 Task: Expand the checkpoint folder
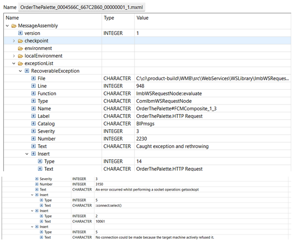tap(14, 41)
